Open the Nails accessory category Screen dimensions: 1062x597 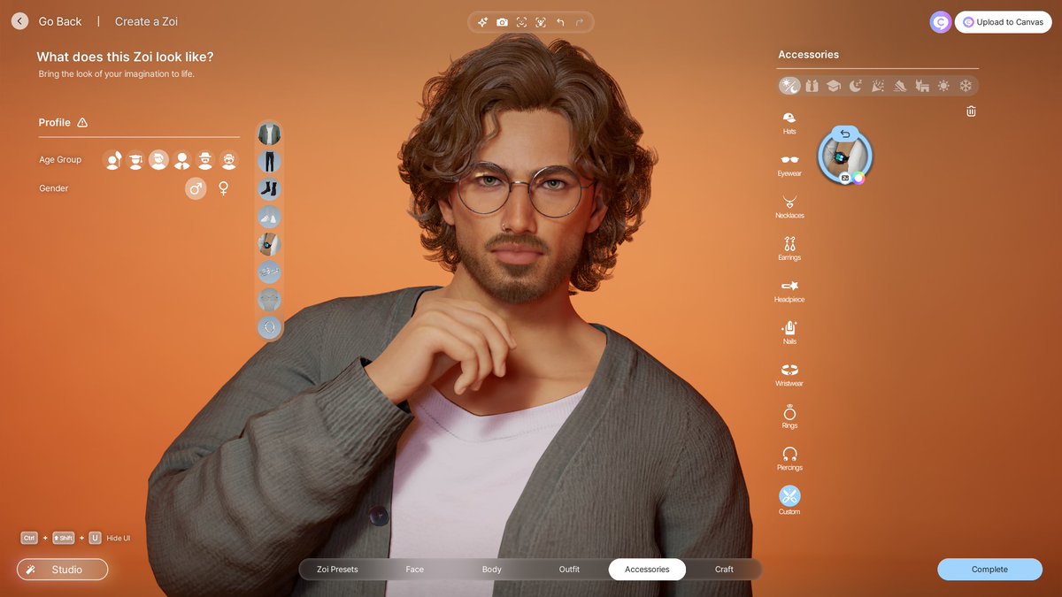pyautogui.click(x=789, y=333)
